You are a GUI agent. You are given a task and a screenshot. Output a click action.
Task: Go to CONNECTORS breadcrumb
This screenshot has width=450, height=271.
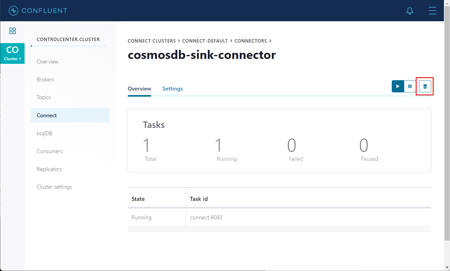(251, 41)
